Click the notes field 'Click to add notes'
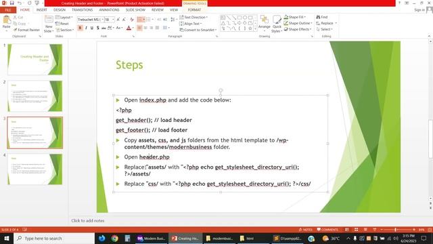This screenshot has height=244, width=433. click(x=88, y=221)
